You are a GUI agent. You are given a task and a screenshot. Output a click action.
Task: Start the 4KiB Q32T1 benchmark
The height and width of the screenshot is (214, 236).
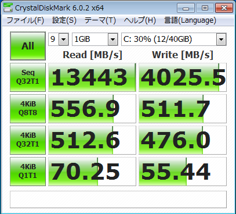[x=28, y=140]
